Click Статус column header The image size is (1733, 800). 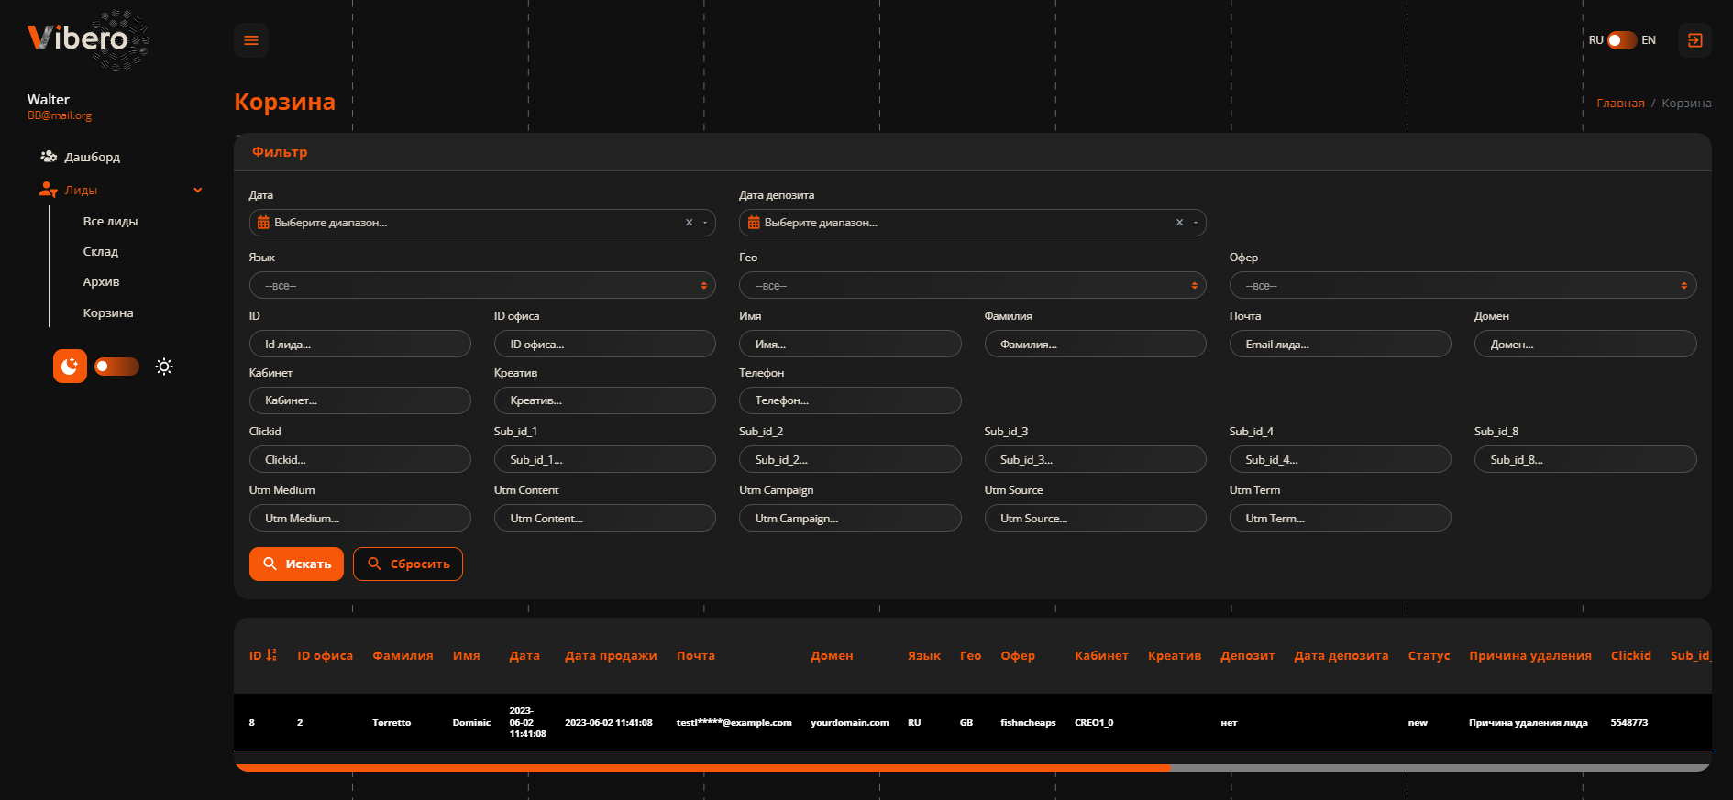pos(1429,656)
